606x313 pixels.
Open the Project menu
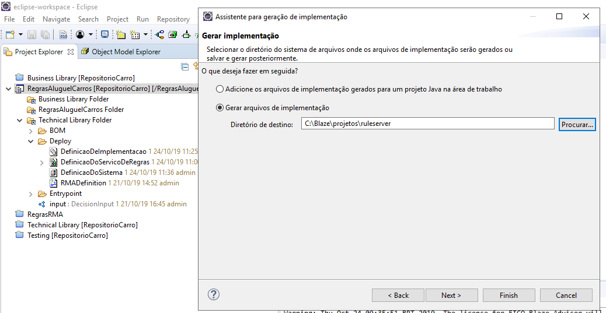click(x=117, y=19)
